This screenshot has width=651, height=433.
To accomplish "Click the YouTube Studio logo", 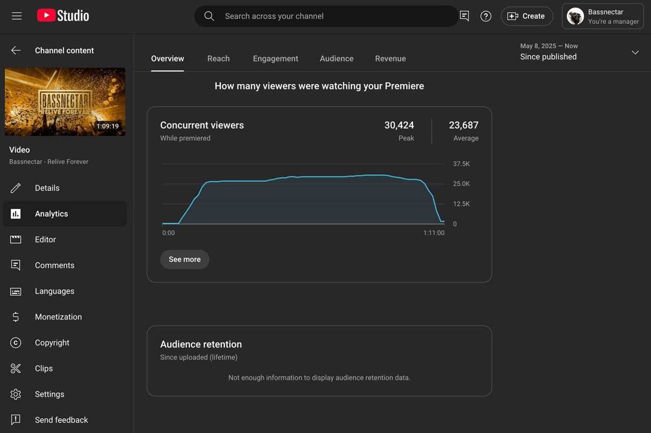I will (63, 16).
